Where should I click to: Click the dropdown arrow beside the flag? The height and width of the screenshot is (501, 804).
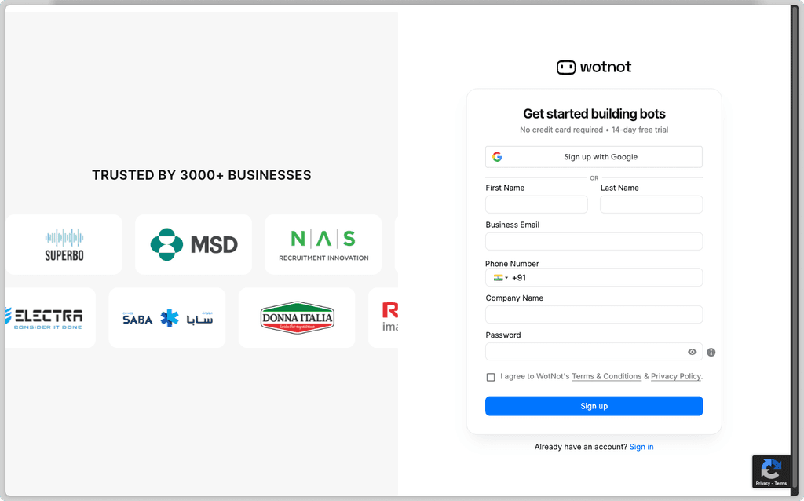[505, 277]
